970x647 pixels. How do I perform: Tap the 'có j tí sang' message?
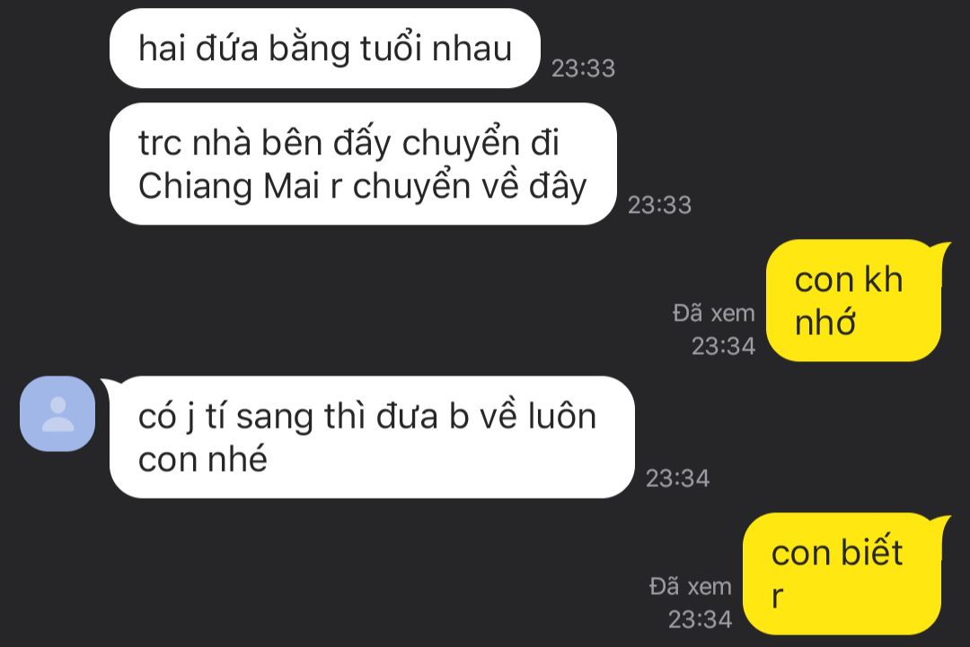click(x=372, y=437)
